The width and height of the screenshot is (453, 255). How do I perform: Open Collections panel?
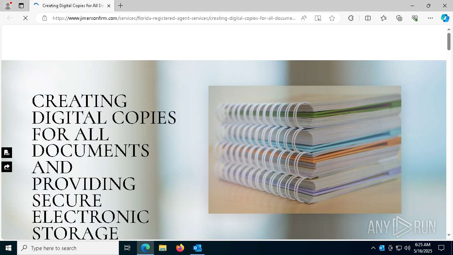click(399, 18)
